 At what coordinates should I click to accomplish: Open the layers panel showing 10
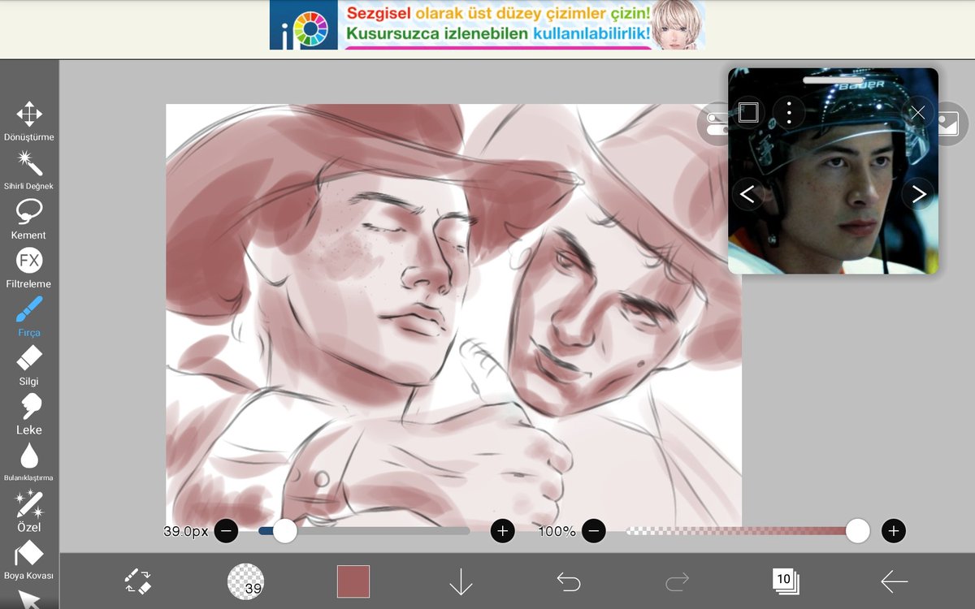(786, 581)
